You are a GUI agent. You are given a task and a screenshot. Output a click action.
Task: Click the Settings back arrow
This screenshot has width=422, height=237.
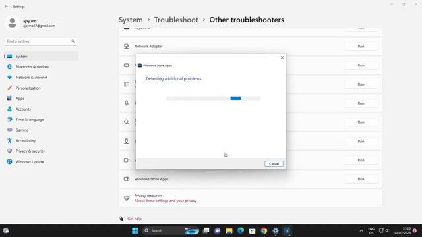[x=6, y=7]
